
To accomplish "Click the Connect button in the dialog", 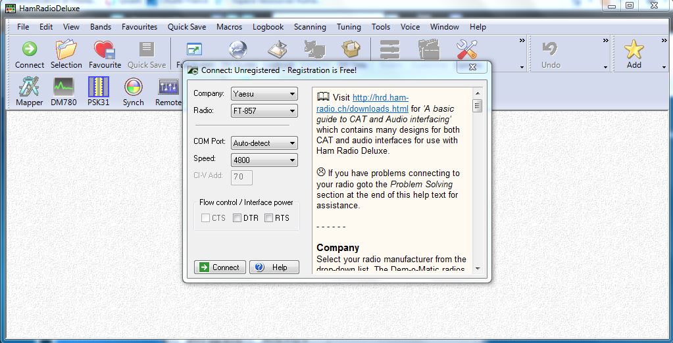I will (220, 267).
